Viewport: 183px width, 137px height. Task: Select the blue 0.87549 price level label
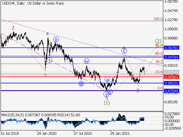172,91
